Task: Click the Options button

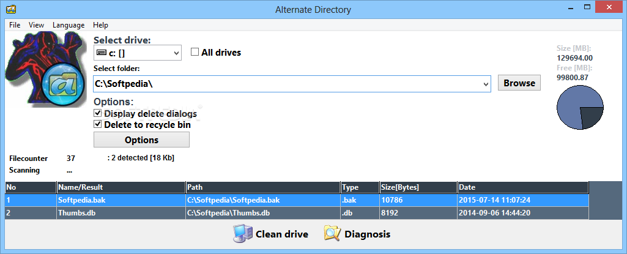Action: pos(141,140)
